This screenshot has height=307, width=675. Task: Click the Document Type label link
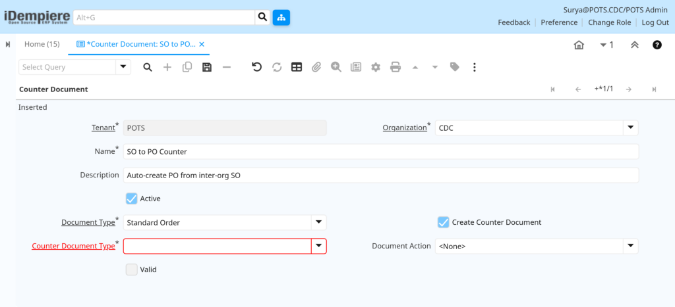tap(88, 222)
